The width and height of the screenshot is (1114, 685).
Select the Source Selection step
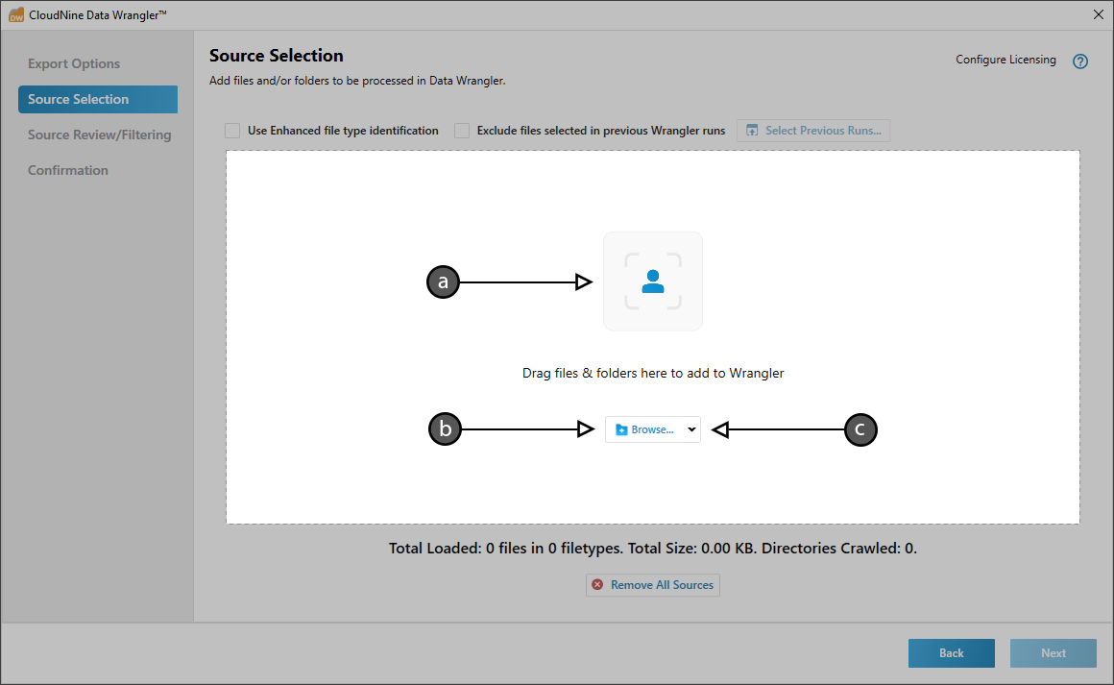pyautogui.click(x=98, y=100)
